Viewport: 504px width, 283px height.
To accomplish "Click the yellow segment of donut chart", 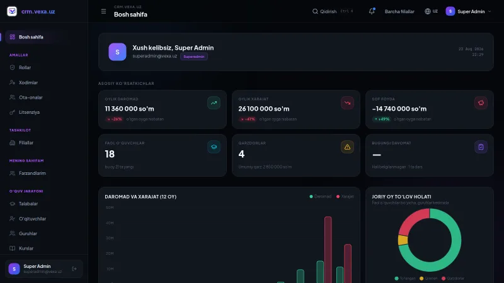I will (x=403, y=240).
